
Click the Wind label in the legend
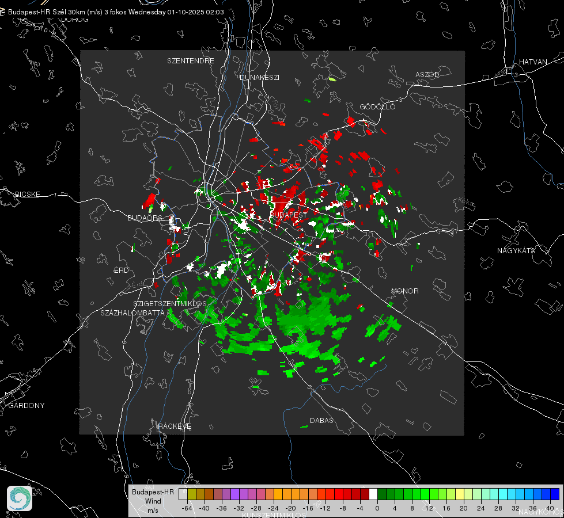coord(153,501)
